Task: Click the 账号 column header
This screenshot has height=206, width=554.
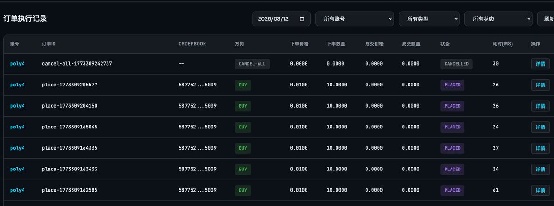Action: 15,44
